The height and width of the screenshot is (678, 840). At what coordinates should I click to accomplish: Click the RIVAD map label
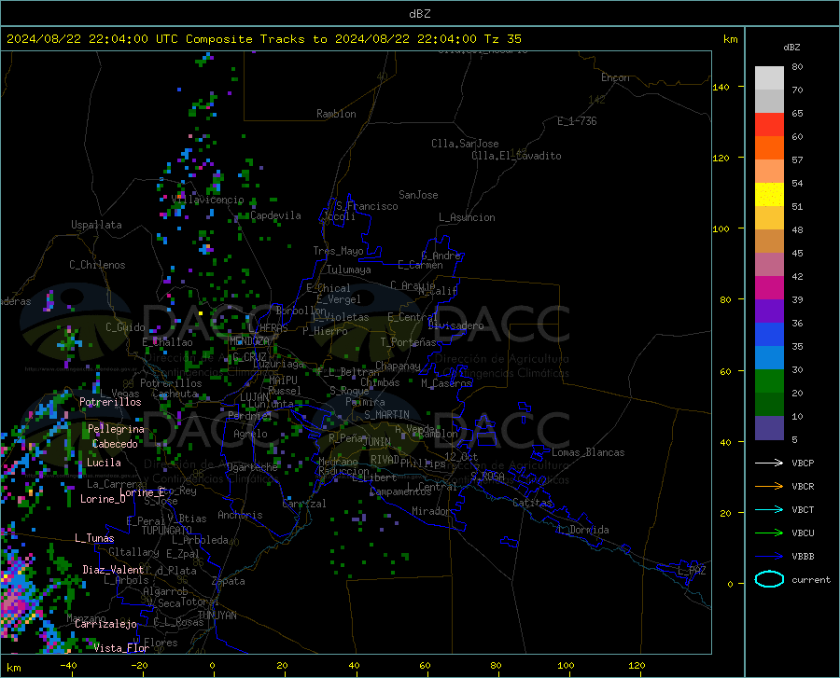pyautogui.click(x=385, y=460)
